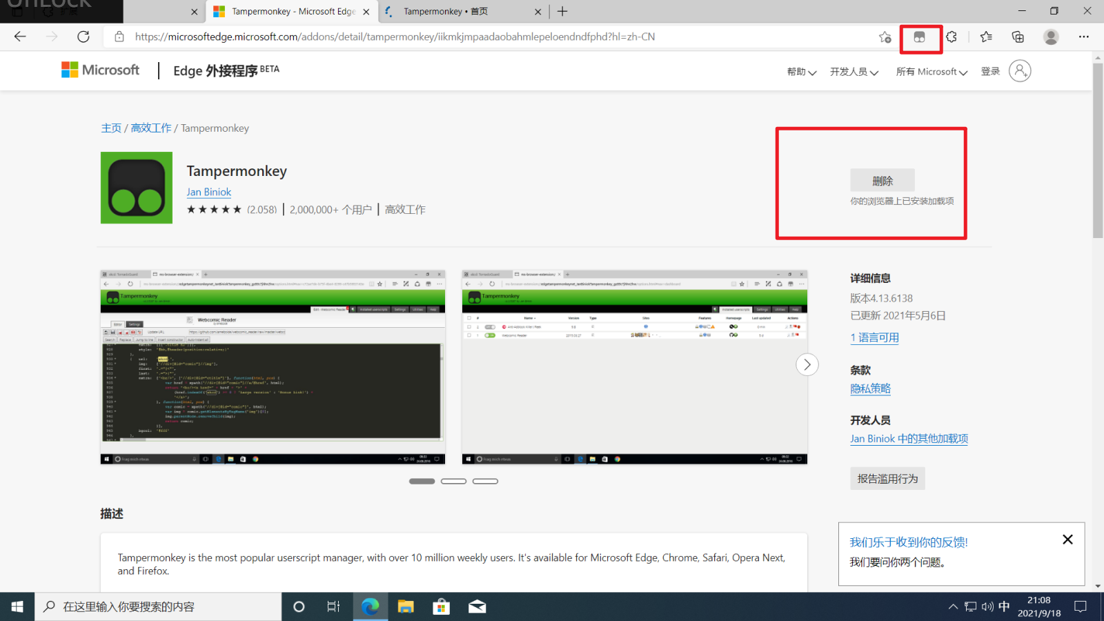Screen dimensions: 1104x621
Task: Show next screenshot with arrow button
Action: pyautogui.click(x=807, y=364)
